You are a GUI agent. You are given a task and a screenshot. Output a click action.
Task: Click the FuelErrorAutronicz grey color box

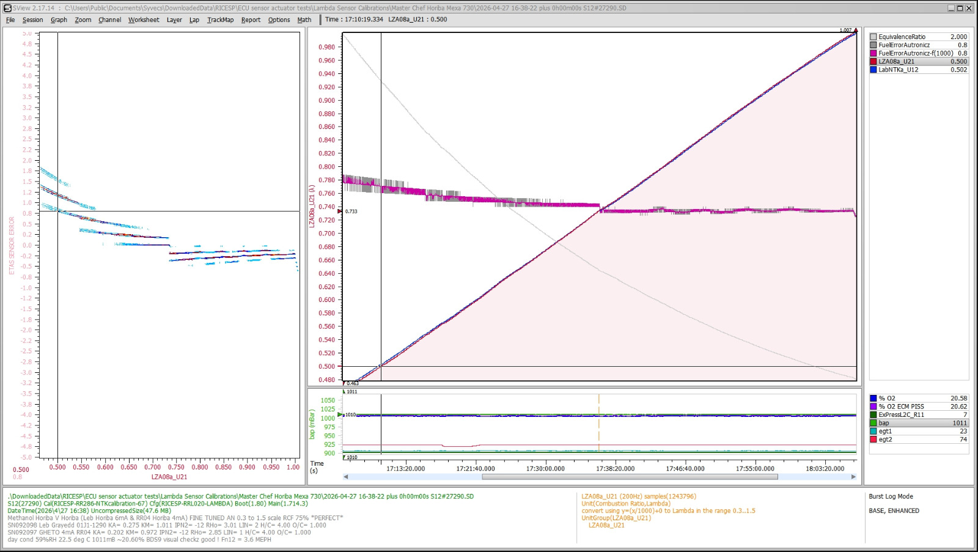[873, 45]
